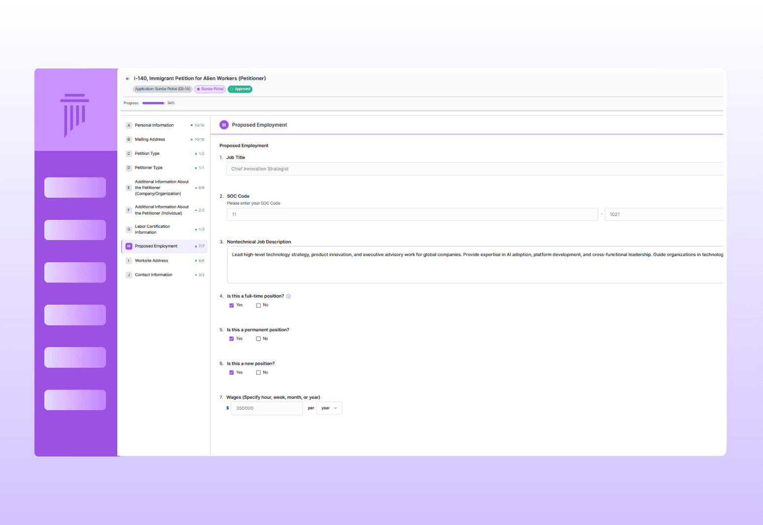Image resolution: width=763 pixels, height=525 pixels.
Task: Click the 'Please enter your SOC Code' hint text
Action: coord(253,203)
